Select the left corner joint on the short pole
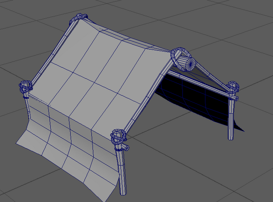Screen dimensions: 273x202 (x=25, y=86)
